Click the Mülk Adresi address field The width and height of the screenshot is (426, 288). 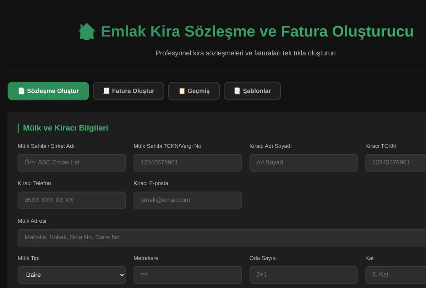(222, 238)
